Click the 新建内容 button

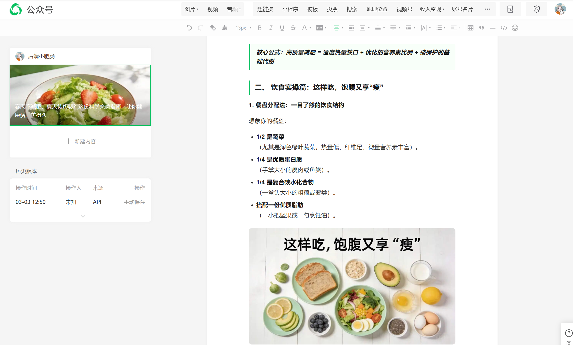(x=81, y=141)
